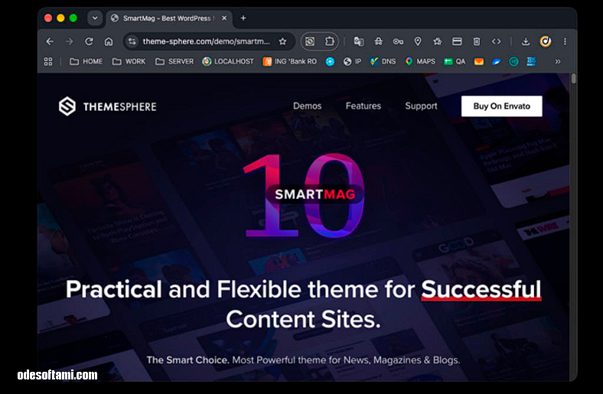Screen dimensions: 603x394
Task: Click the page vertical scrollbar thumb
Action: tap(573, 78)
